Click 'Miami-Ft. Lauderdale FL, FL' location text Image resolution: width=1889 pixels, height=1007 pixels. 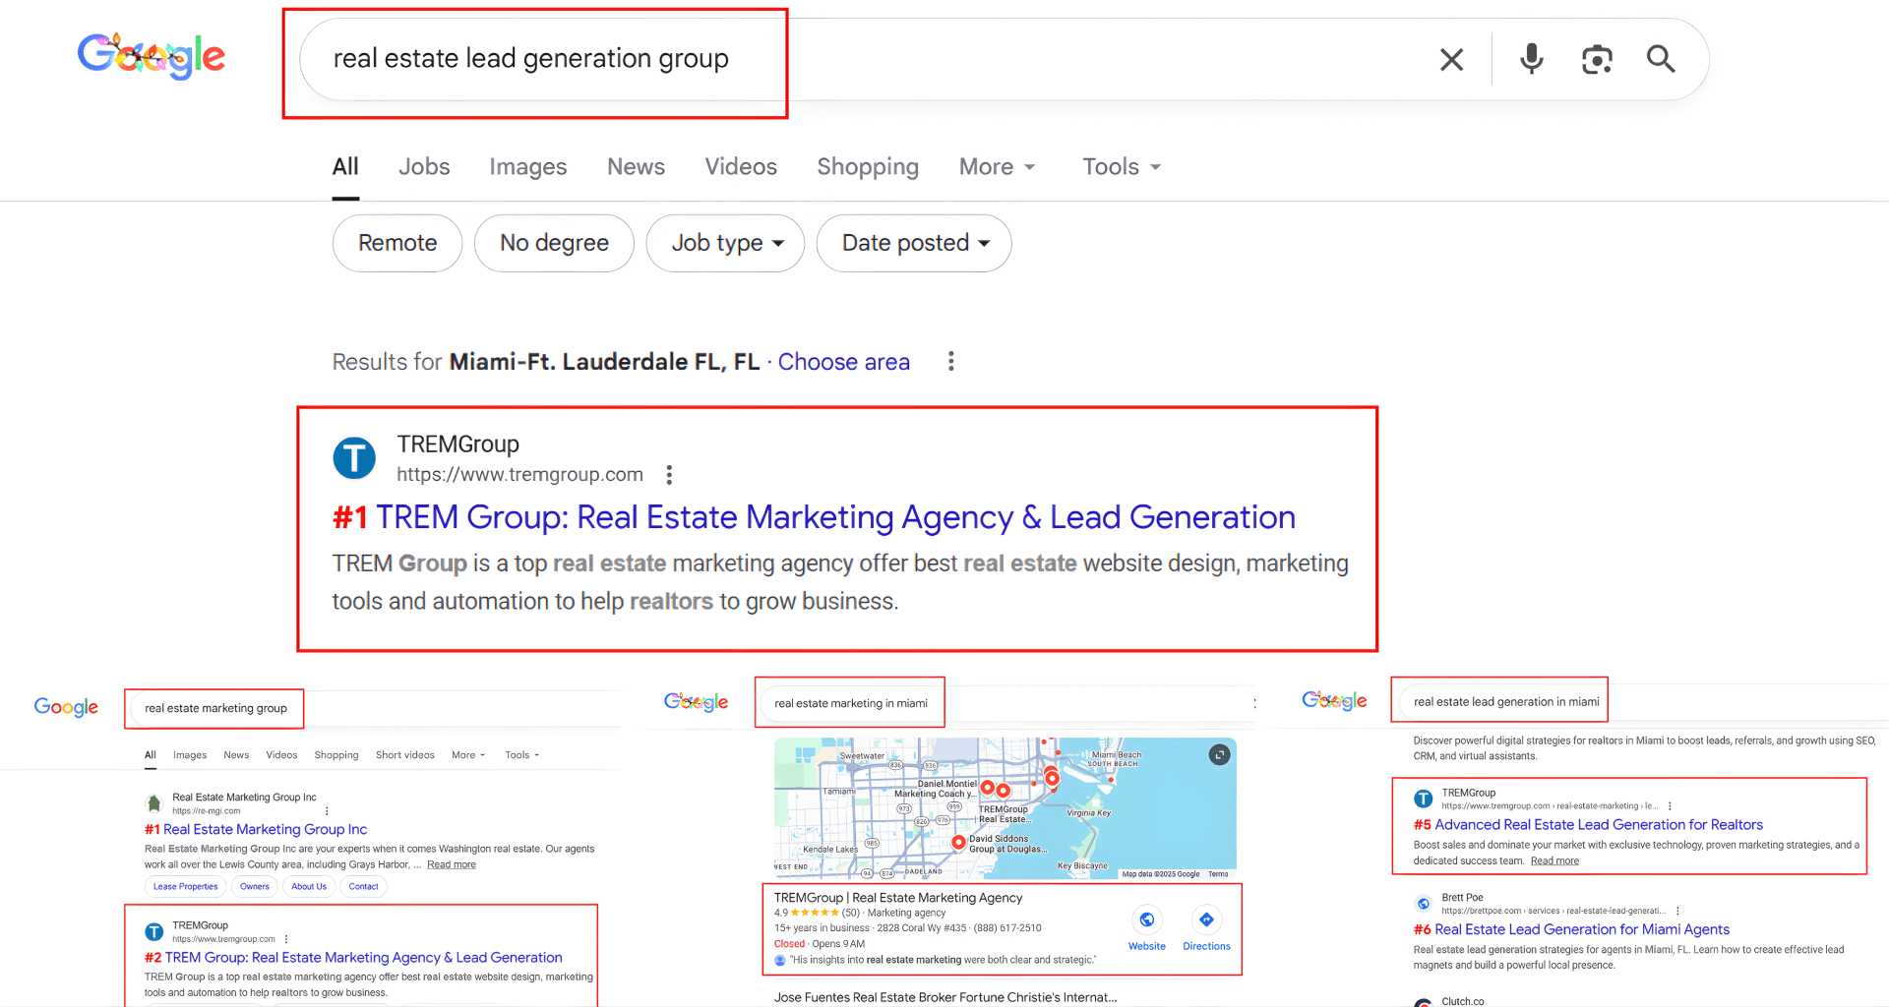coord(604,362)
